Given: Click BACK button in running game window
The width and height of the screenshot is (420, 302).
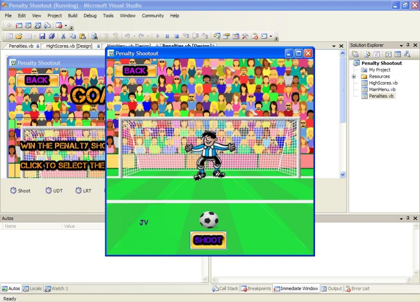Looking at the screenshot, I should (x=135, y=71).
